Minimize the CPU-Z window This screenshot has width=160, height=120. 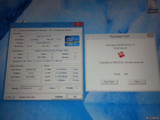pos(66,24)
